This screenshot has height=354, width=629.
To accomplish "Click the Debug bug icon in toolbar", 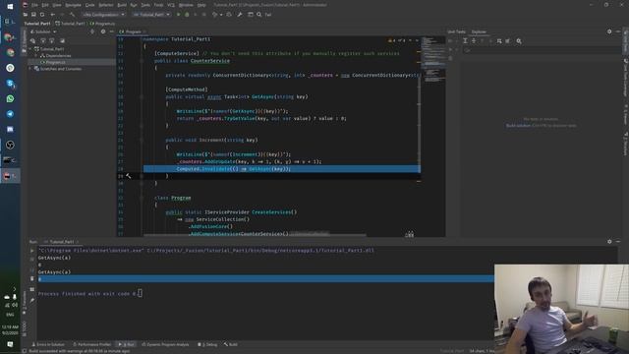I will tap(187, 15).
